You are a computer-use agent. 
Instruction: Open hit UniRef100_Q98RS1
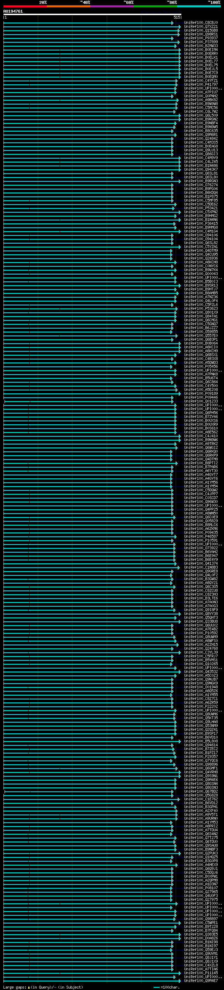(201, 34)
